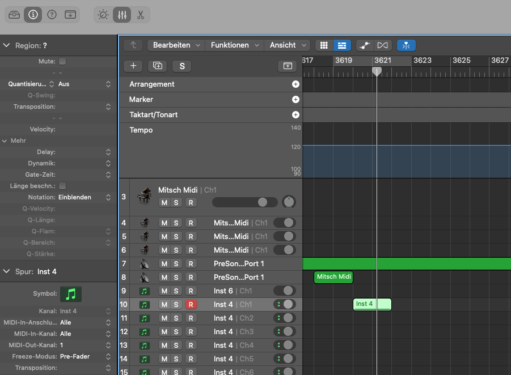Open the Funktionen menu

click(235, 45)
